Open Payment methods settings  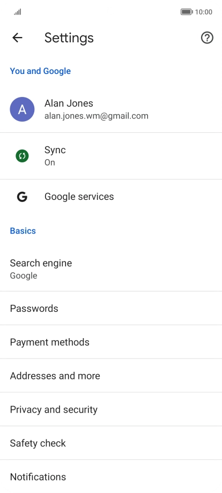111,342
